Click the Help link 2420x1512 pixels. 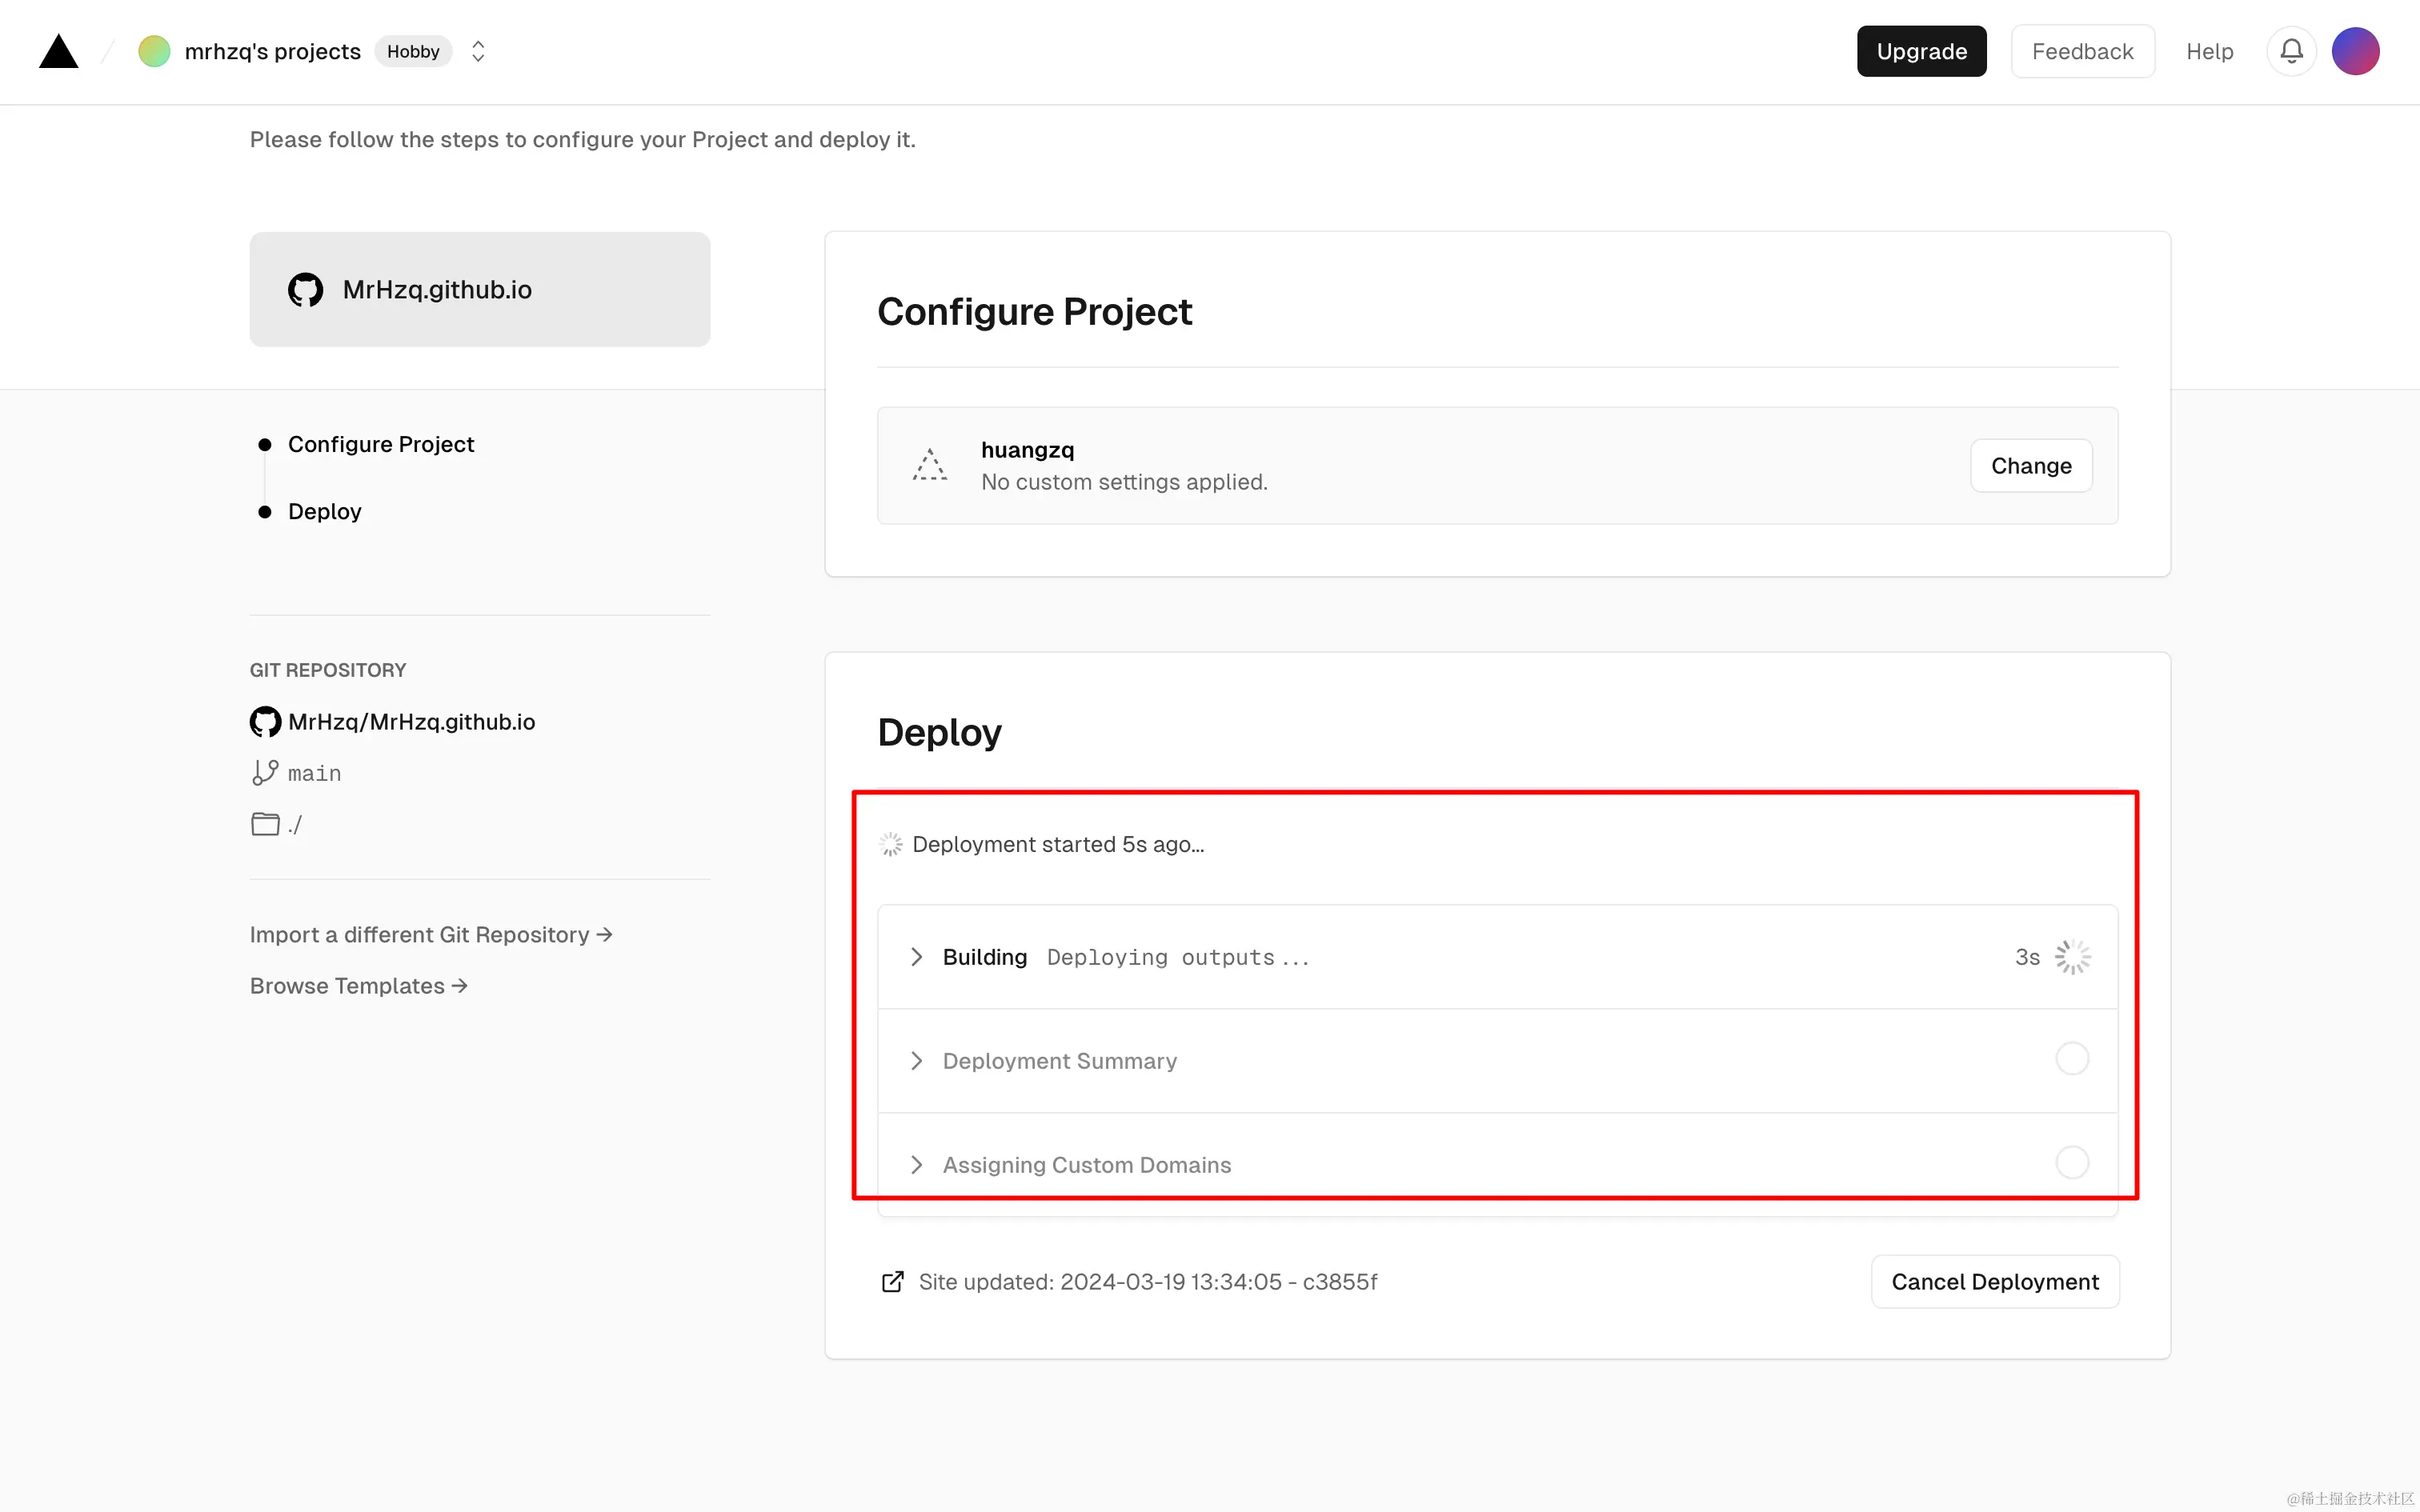2209,51
